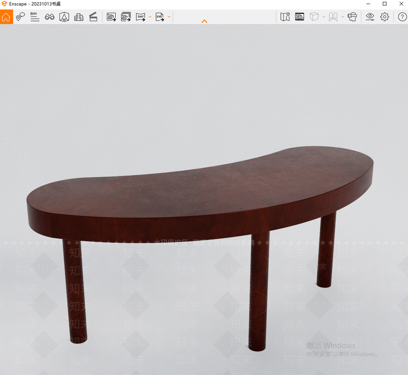This screenshot has height=375, width=408.
Task: Click the walk/fly navigation mode icon
Action: [x=333, y=17]
